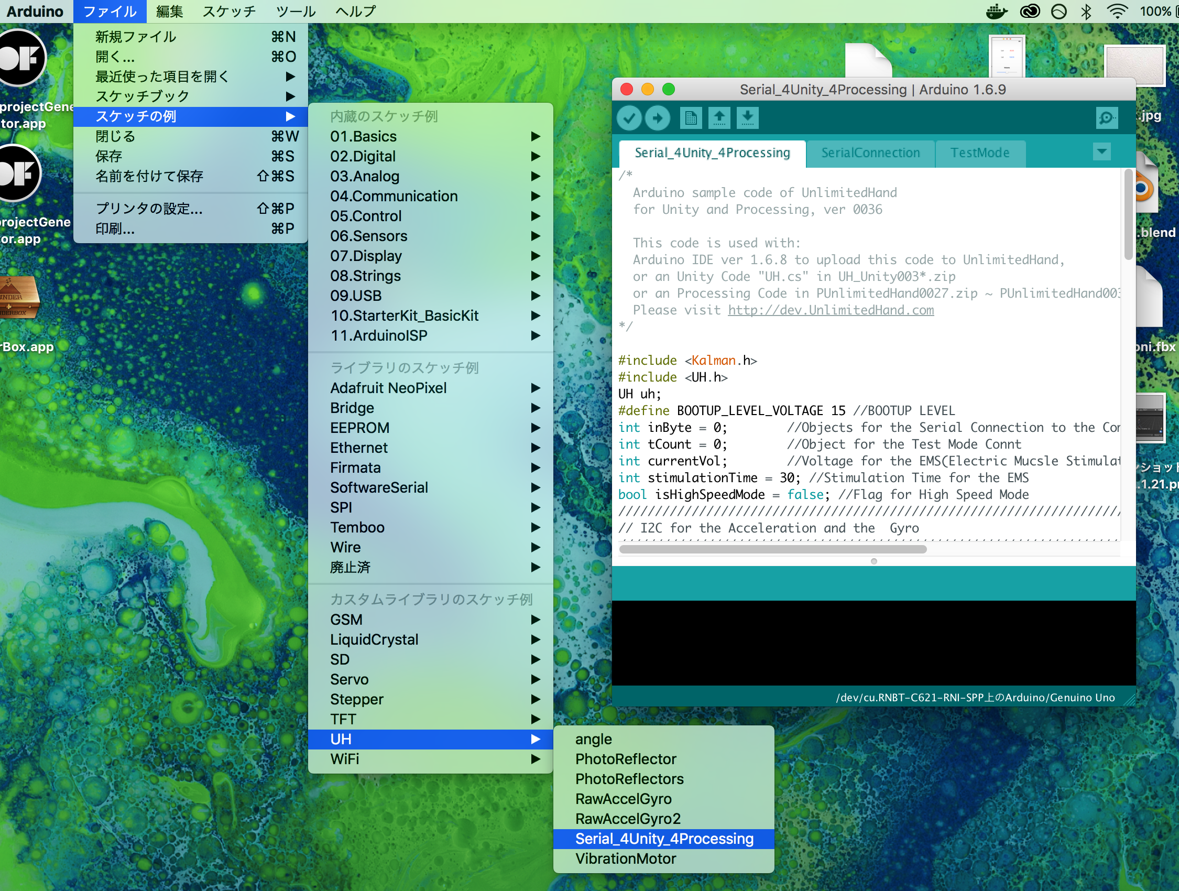This screenshot has height=891, width=1179.
Task: Click the Save sketch down-arrow icon
Action: click(x=748, y=118)
